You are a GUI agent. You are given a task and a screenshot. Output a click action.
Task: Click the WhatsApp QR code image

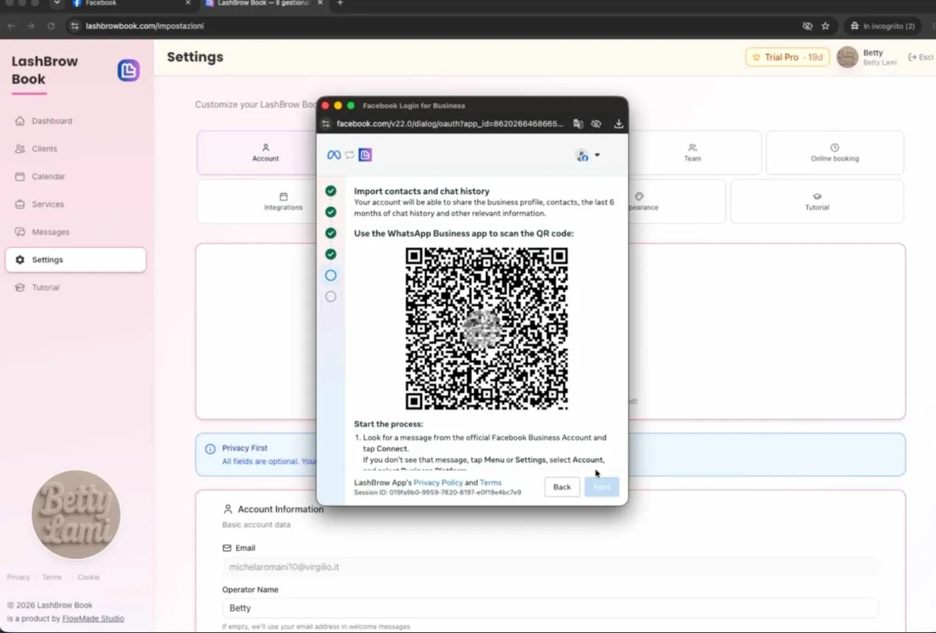point(487,328)
